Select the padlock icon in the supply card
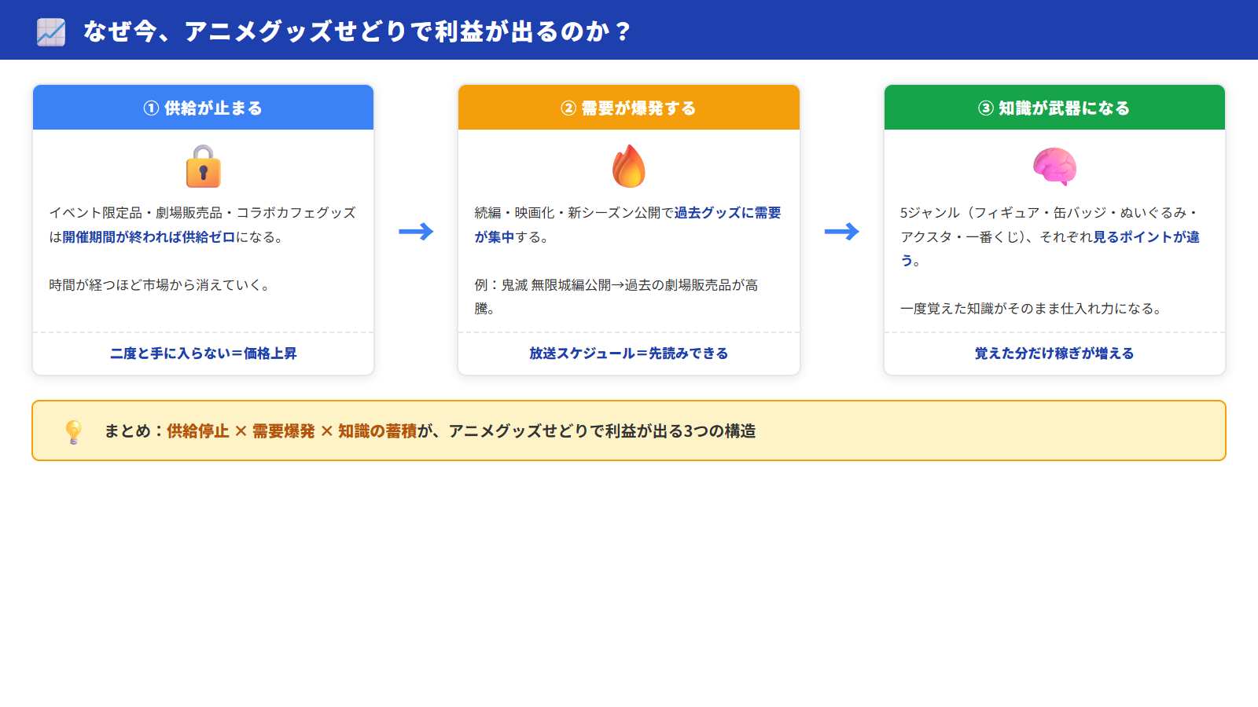This screenshot has height=707, width=1258. point(203,166)
